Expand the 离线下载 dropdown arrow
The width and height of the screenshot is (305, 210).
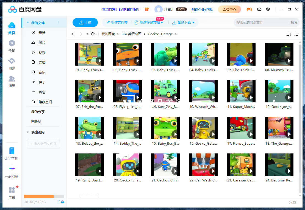[x=193, y=23]
